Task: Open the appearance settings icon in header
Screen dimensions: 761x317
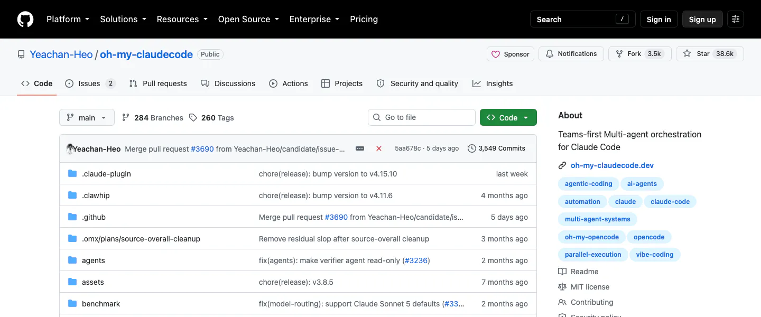Action: (x=736, y=19)
